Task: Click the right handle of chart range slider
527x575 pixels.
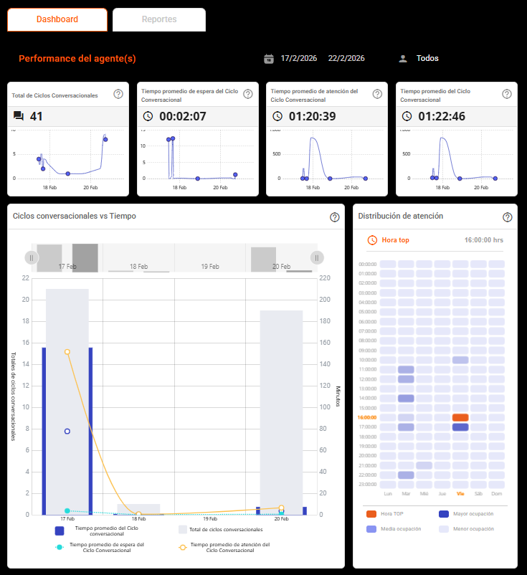Action: (x=316, y=257)
